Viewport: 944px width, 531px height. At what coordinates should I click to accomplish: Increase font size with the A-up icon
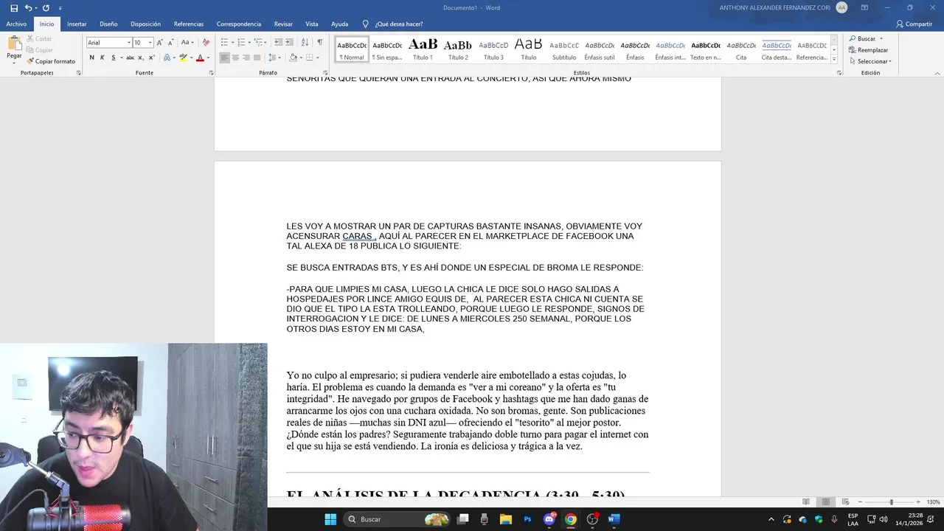[x=159, y=43]
